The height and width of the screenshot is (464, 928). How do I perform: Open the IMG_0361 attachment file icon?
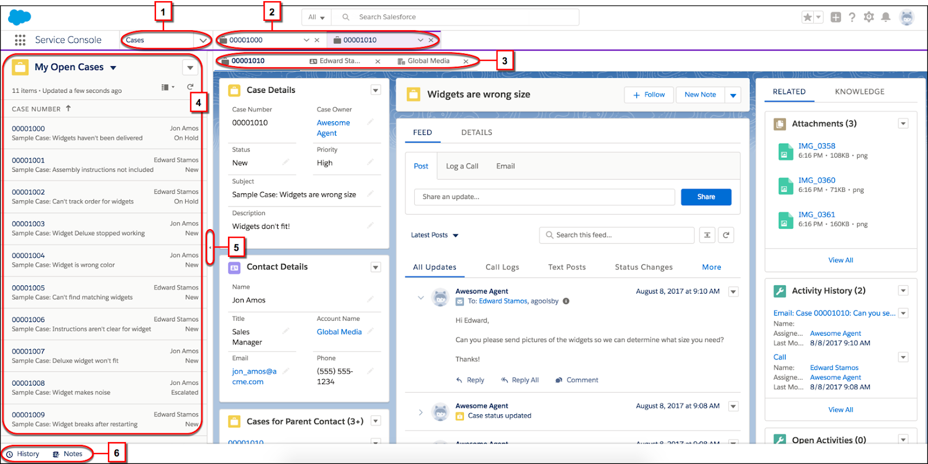[785, 220]
